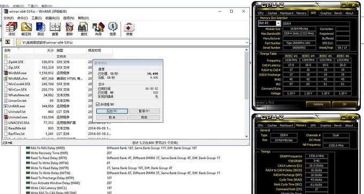Click the Repair first-aid icon
Viewport: 364px width, 194px height.
coord(129,29)
